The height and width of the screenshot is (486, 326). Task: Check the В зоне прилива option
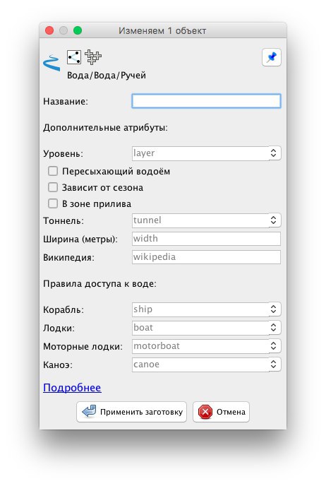click(x=53, y=203)
